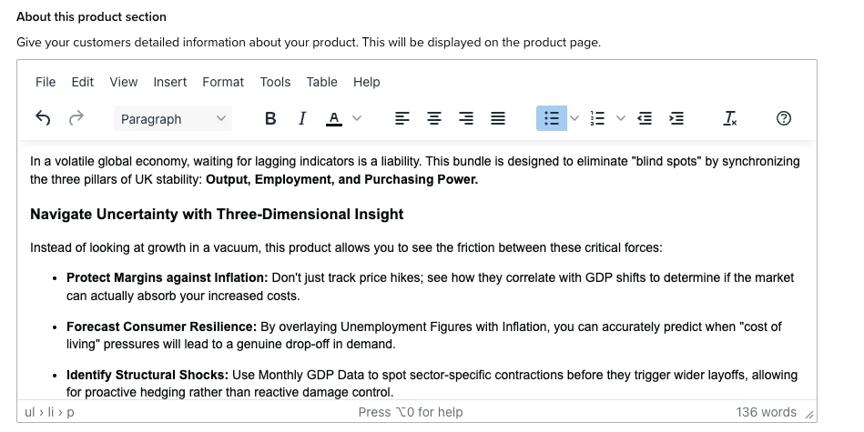Click the numbered list icon
864x432 pixels.
[x=598, y=118]
